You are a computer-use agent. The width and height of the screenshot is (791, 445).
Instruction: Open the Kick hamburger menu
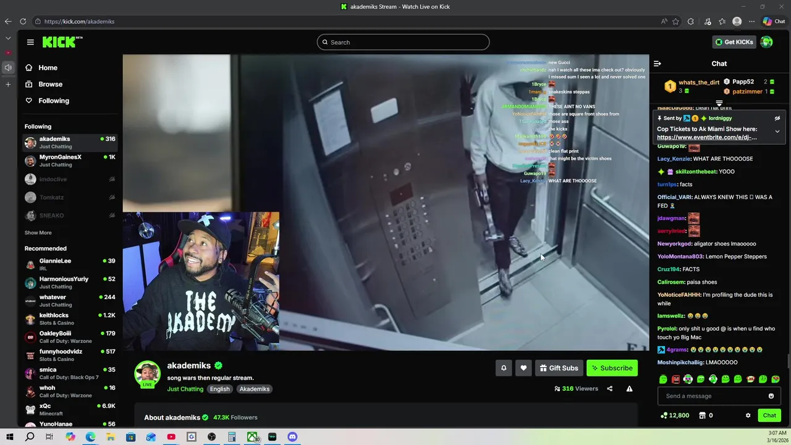pos(30,42)
